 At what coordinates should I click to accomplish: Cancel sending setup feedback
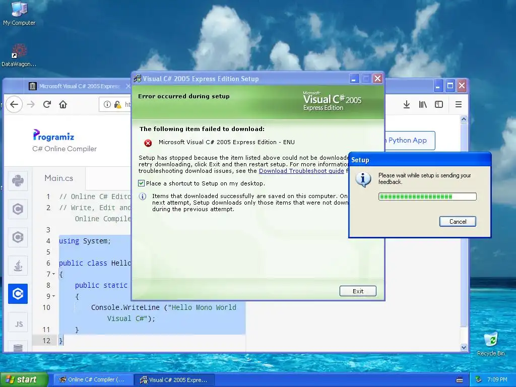coord(458,222)
